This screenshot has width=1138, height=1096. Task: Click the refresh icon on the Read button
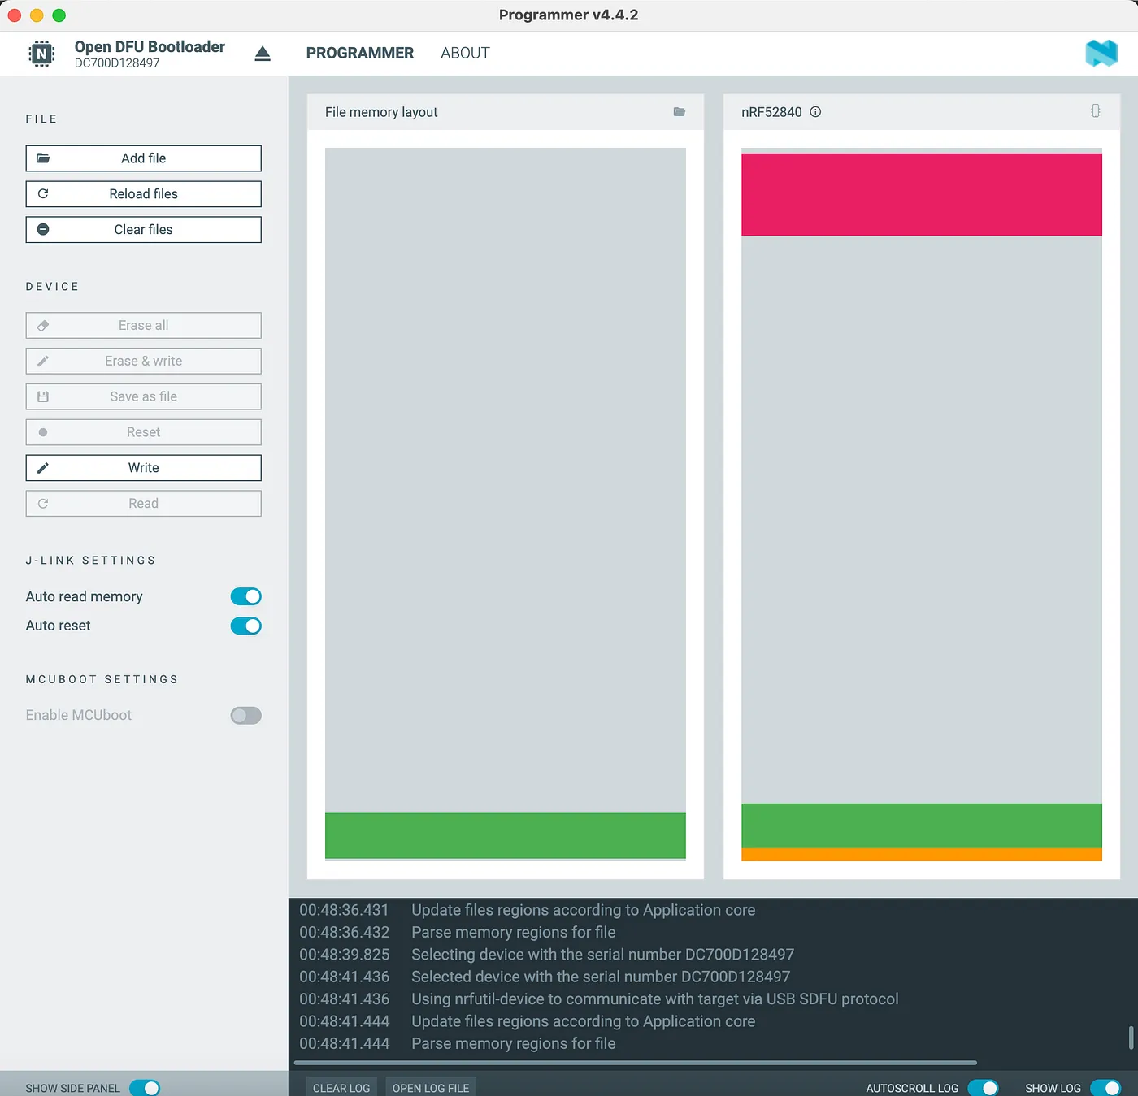pyautogui.click(x=43, y=504)
